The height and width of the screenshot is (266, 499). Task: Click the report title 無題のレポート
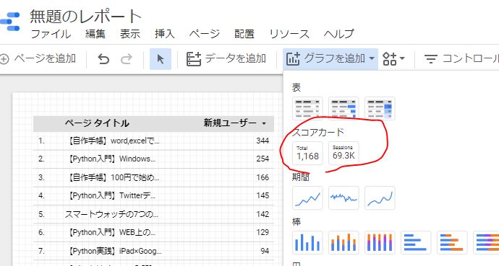(85, 16)
